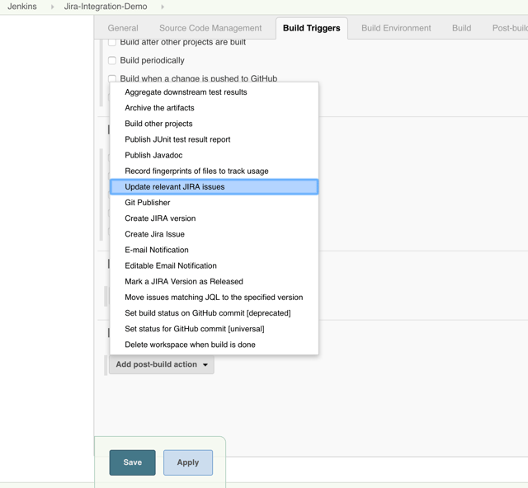Open the Post-build tab
This screenshot has width=528, height=488.
(x=510, y=28)
